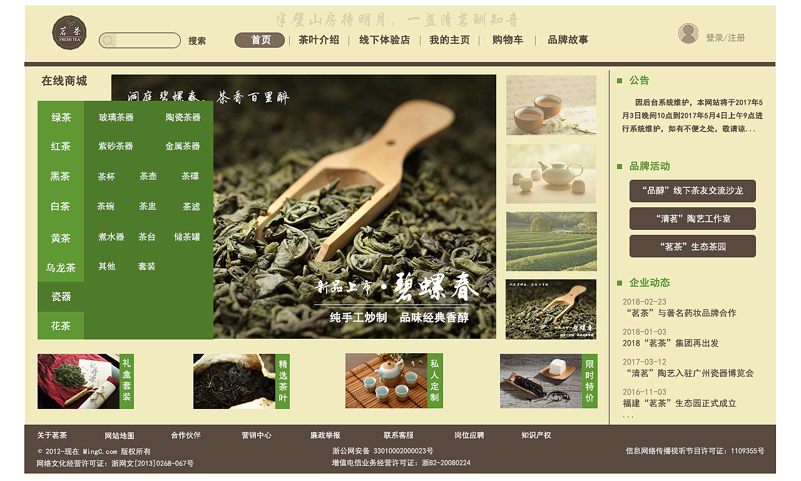The image size is (801, 481).
Task: Choose 茶碗 submenu item
Action: (106, 206)
